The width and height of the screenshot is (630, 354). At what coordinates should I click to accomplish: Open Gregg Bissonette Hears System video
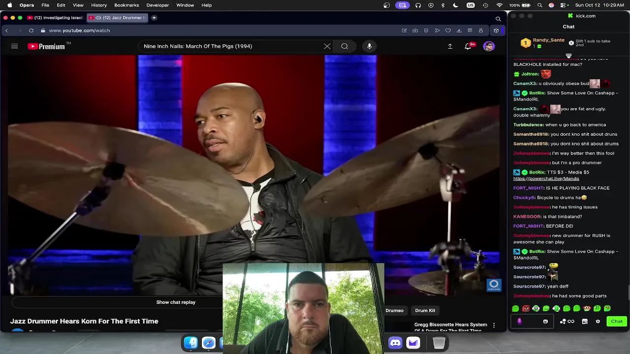(x=451, y=327)
